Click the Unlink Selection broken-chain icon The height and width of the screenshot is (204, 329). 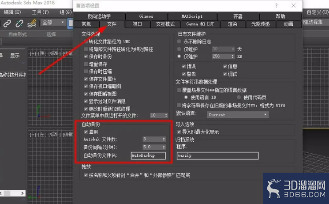click(x=19, y=23)
